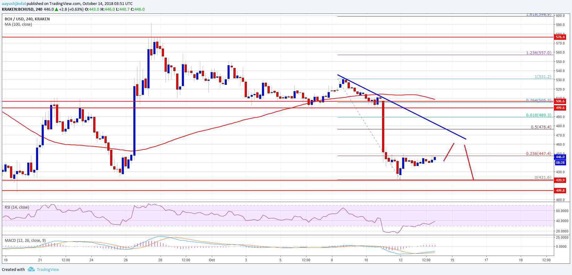The height and width of the screenshot is (275, 572).
Task: Select the 1(531.2) Fibonacci label
Action: point(543,76)
